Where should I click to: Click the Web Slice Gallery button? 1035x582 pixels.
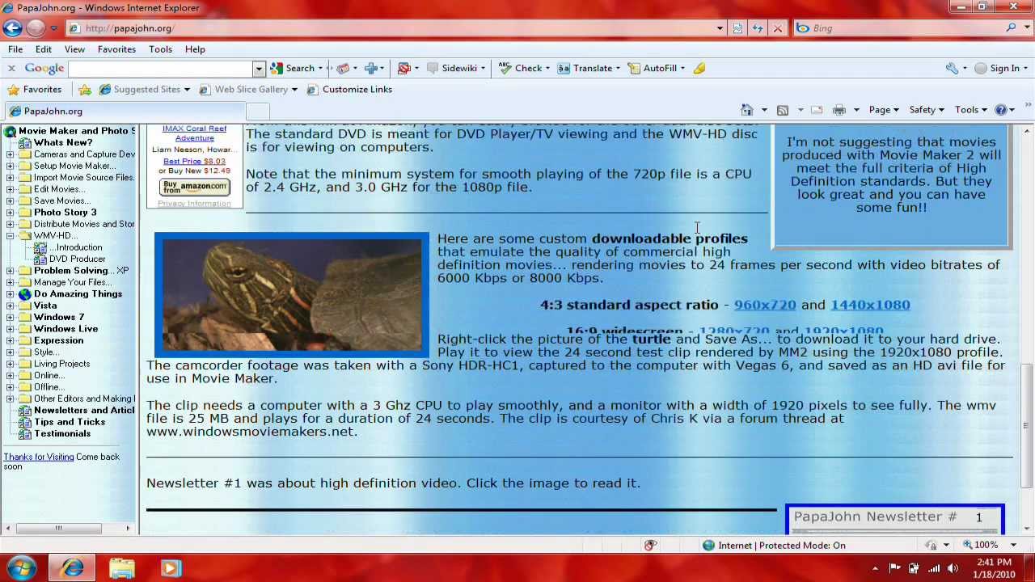[x=248, y=90]
